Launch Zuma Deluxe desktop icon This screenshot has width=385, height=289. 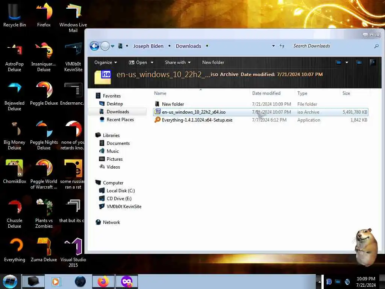click(x=44, y=250)
